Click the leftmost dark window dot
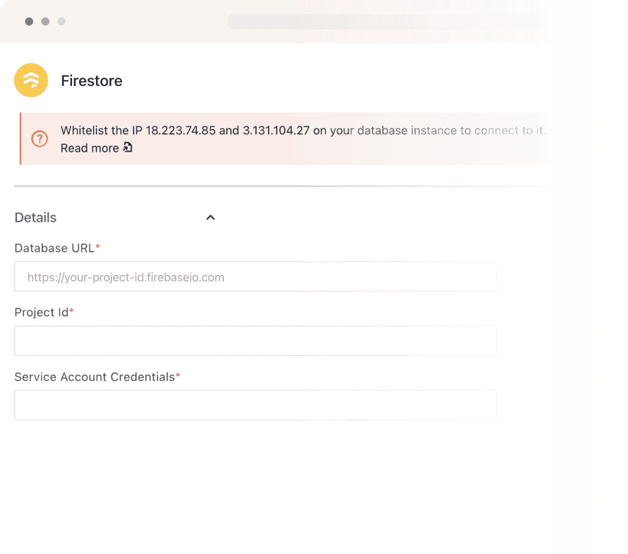 [29, 21]
